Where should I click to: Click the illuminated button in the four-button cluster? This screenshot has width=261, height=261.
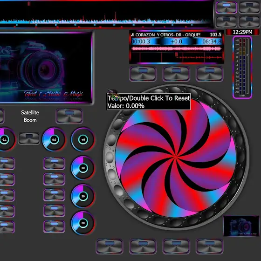click(226, 7)
